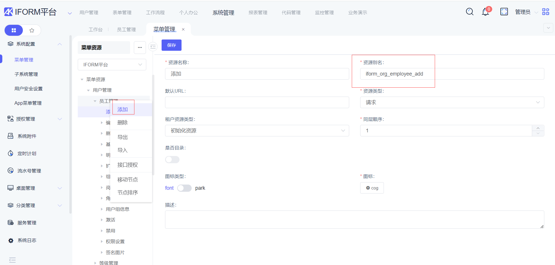Open the search magnifier icon
Viewport: 555px width, 265px height.
[x=469, y=12]
